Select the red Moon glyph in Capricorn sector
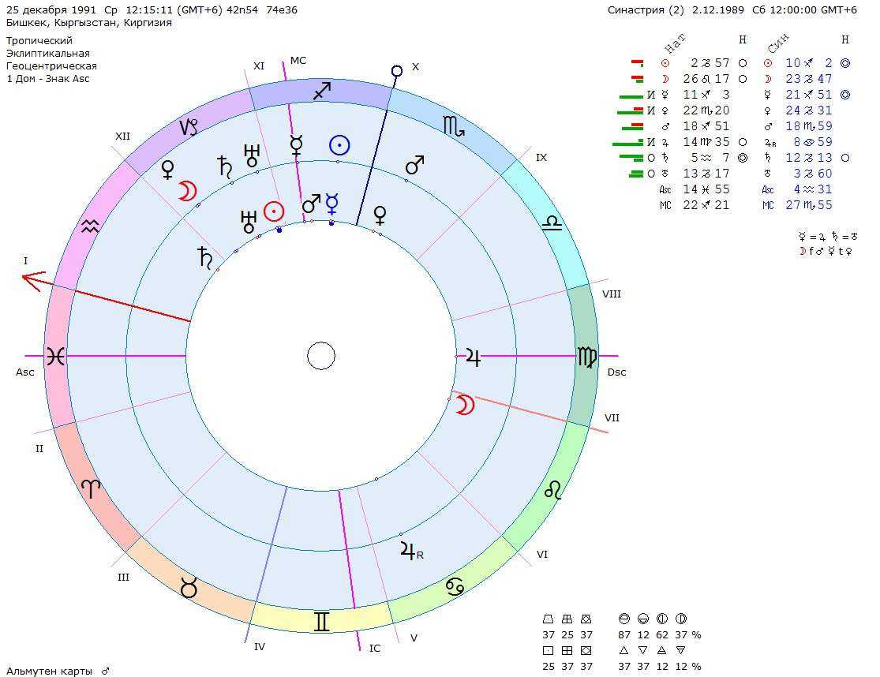This screenshot has height=677, width=880. tap(188, 191)
